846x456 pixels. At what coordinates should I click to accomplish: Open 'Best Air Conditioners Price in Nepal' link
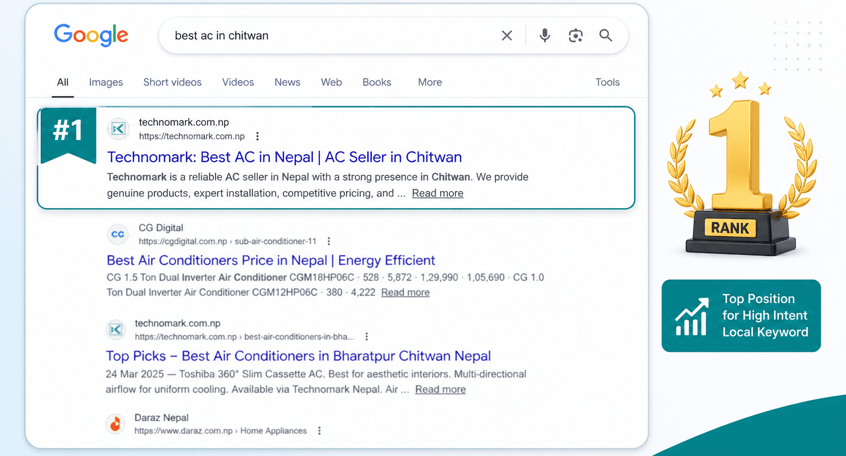[x=271, y=260]
